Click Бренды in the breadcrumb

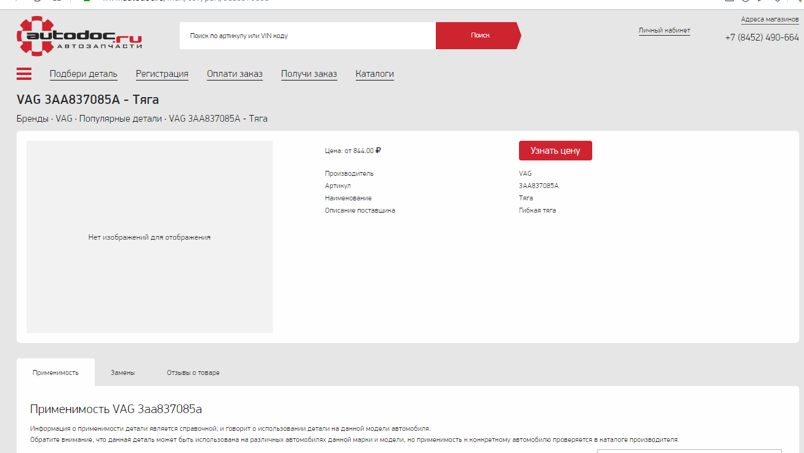33,119
